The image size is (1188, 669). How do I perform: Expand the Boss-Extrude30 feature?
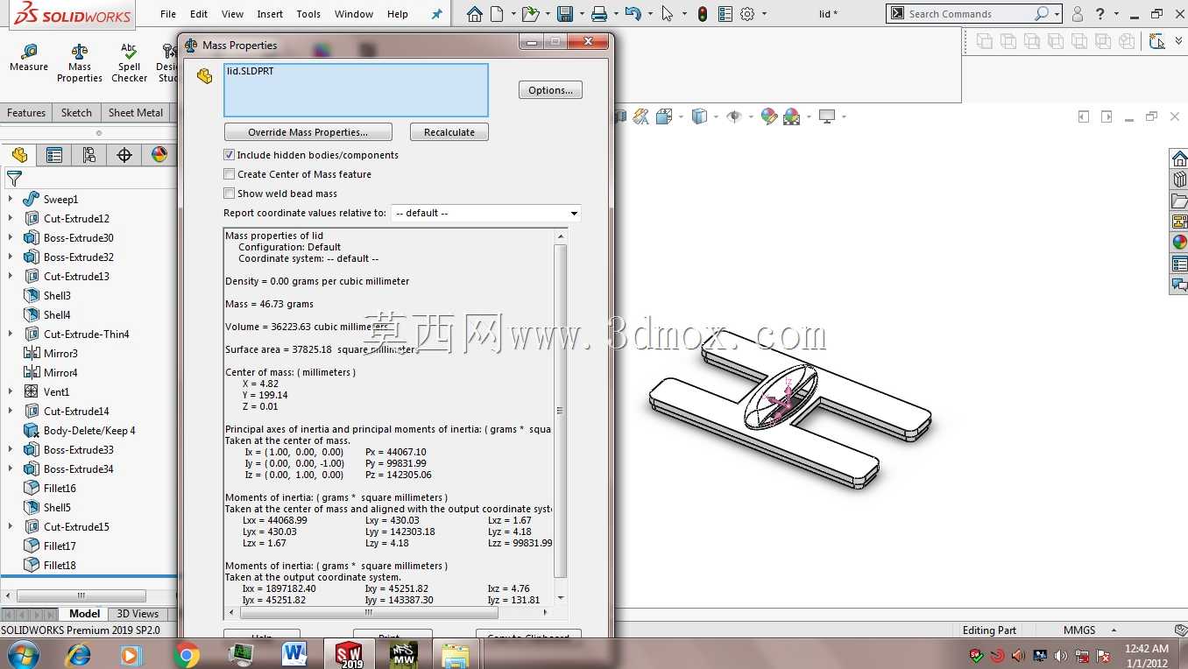pyautogui.click(x=11, y=238)
